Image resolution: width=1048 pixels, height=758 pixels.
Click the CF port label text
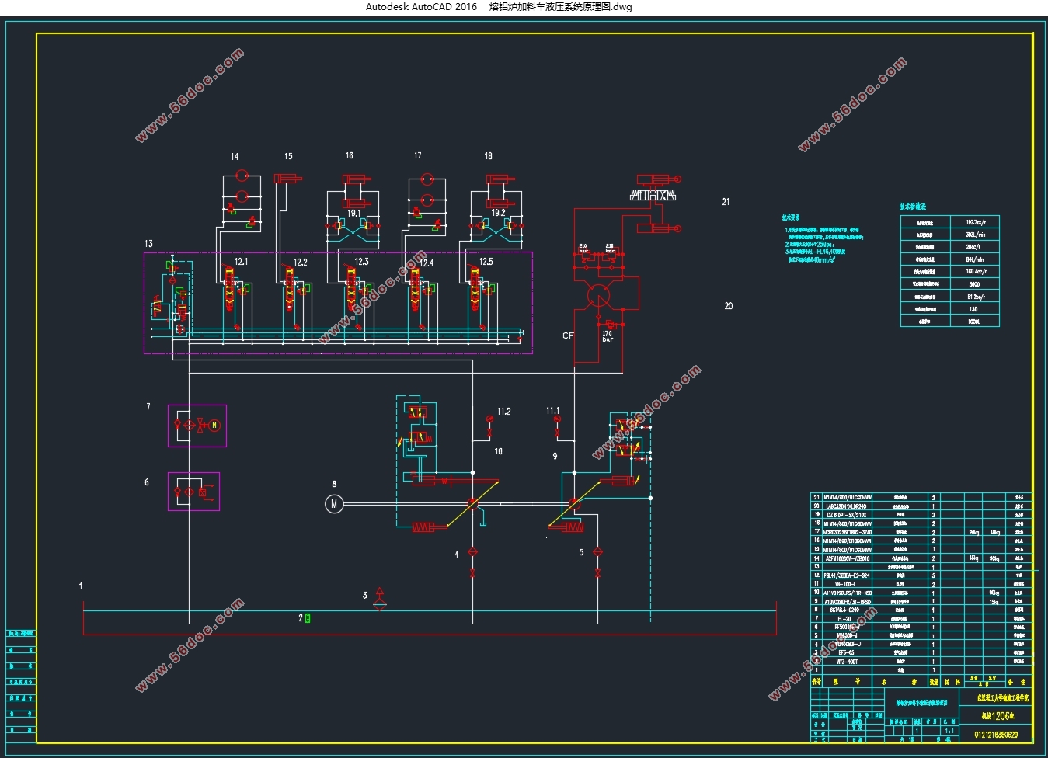pos(568,336)
